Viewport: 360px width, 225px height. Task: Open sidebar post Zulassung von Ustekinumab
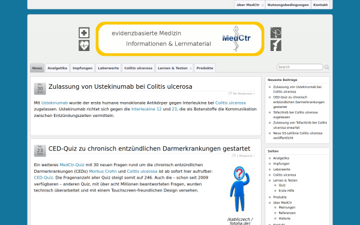tap(298, 89)
